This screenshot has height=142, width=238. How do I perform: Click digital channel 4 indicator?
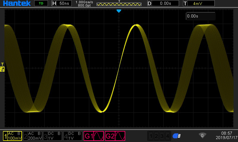tap(167, 136)
